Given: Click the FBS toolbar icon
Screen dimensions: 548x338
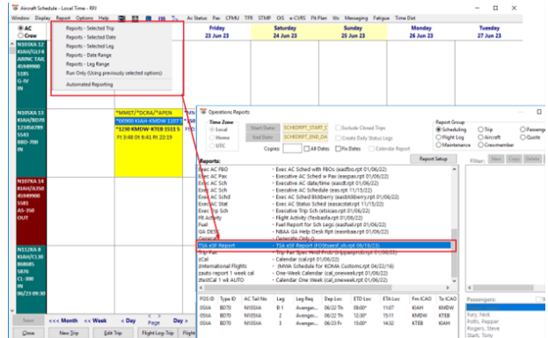Looking at the screenshot, I should click(162, 18).
